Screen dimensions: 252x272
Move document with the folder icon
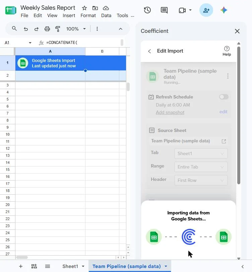coord(95,8)
